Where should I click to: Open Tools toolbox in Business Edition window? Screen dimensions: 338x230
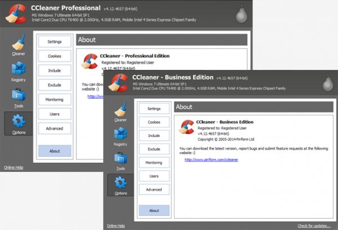click(x=121, y=161)
